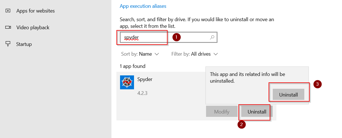Click the Modify button for Spyder
This screenshot has height=138, width=342.
[x=222, y=112]
